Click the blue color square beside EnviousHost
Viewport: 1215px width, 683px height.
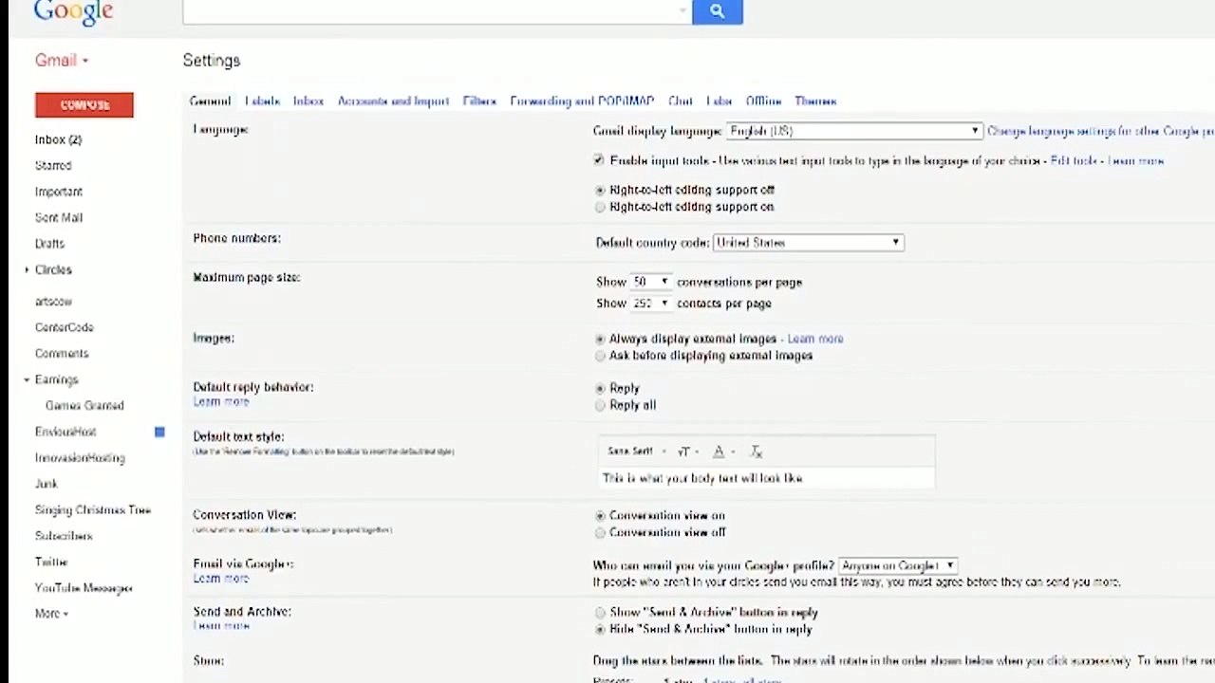pos(159,432)
